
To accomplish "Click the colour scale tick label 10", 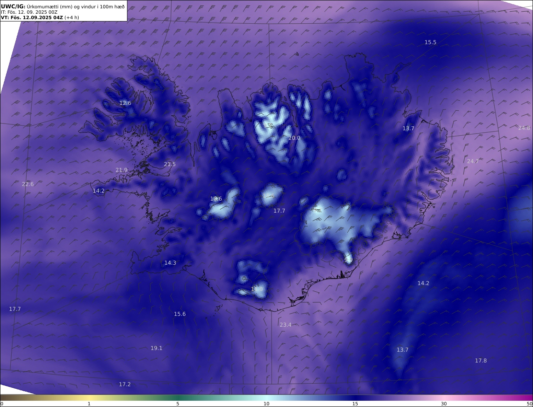I will [266, 404].
